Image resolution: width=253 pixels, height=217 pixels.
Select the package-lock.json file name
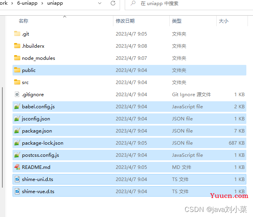(x=43, y=143)
